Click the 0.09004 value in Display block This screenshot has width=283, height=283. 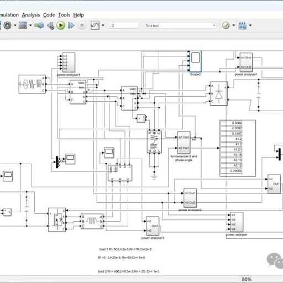click(231, 171)
